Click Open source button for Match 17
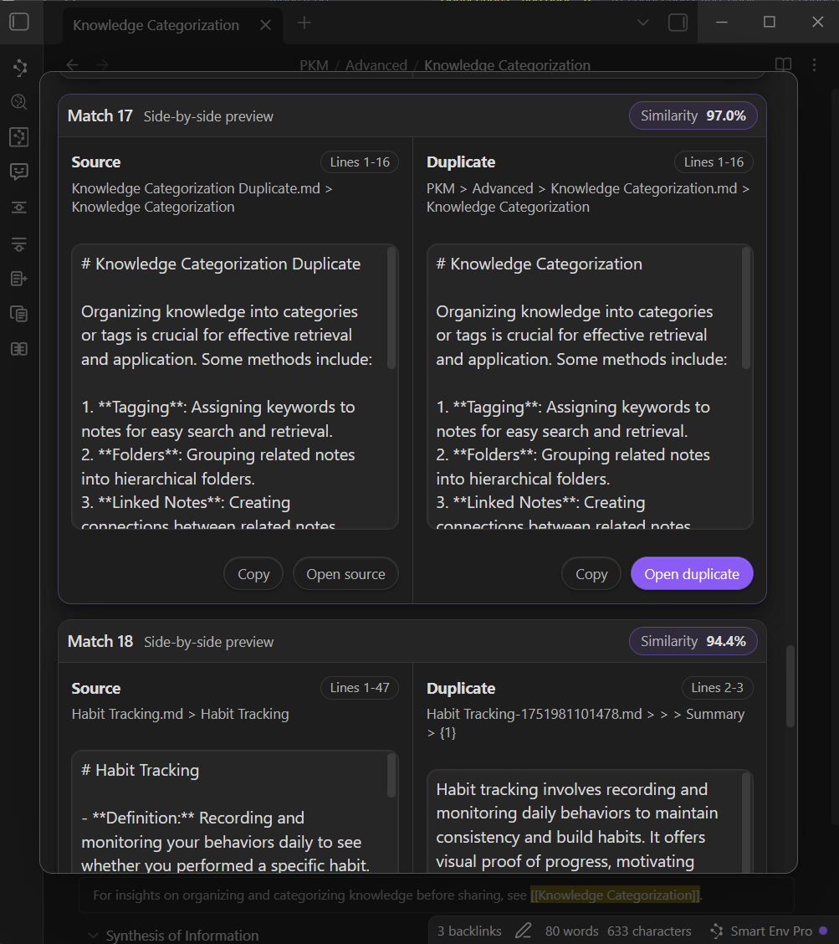This screenshot has height=944, width=839. (x=345, y=574)
